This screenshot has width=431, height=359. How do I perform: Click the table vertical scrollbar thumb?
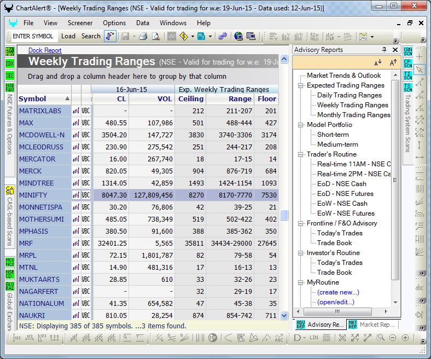click(284, 215)
